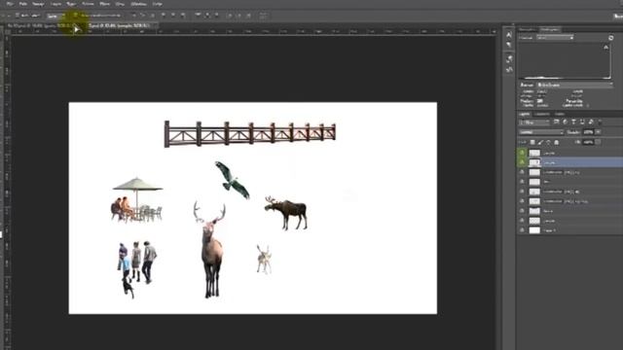
Task: Click the wooden fence image on canvas
Action: coord(250,134)
